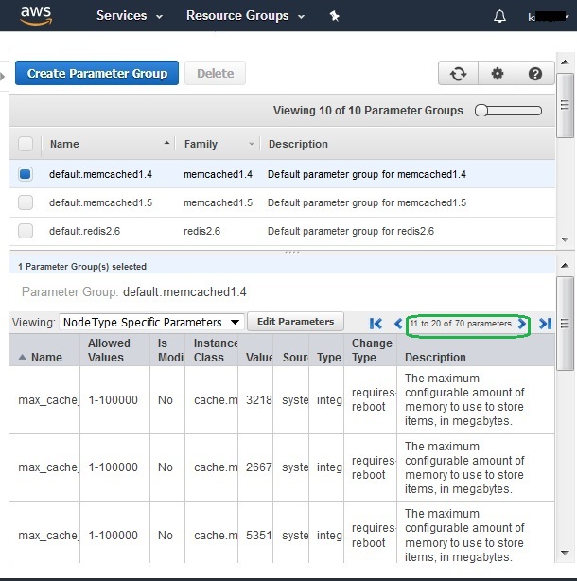The height and width of the screenshot is (581, 577).
Task: Jump to last page of parameters
Action: coord(545,324)
